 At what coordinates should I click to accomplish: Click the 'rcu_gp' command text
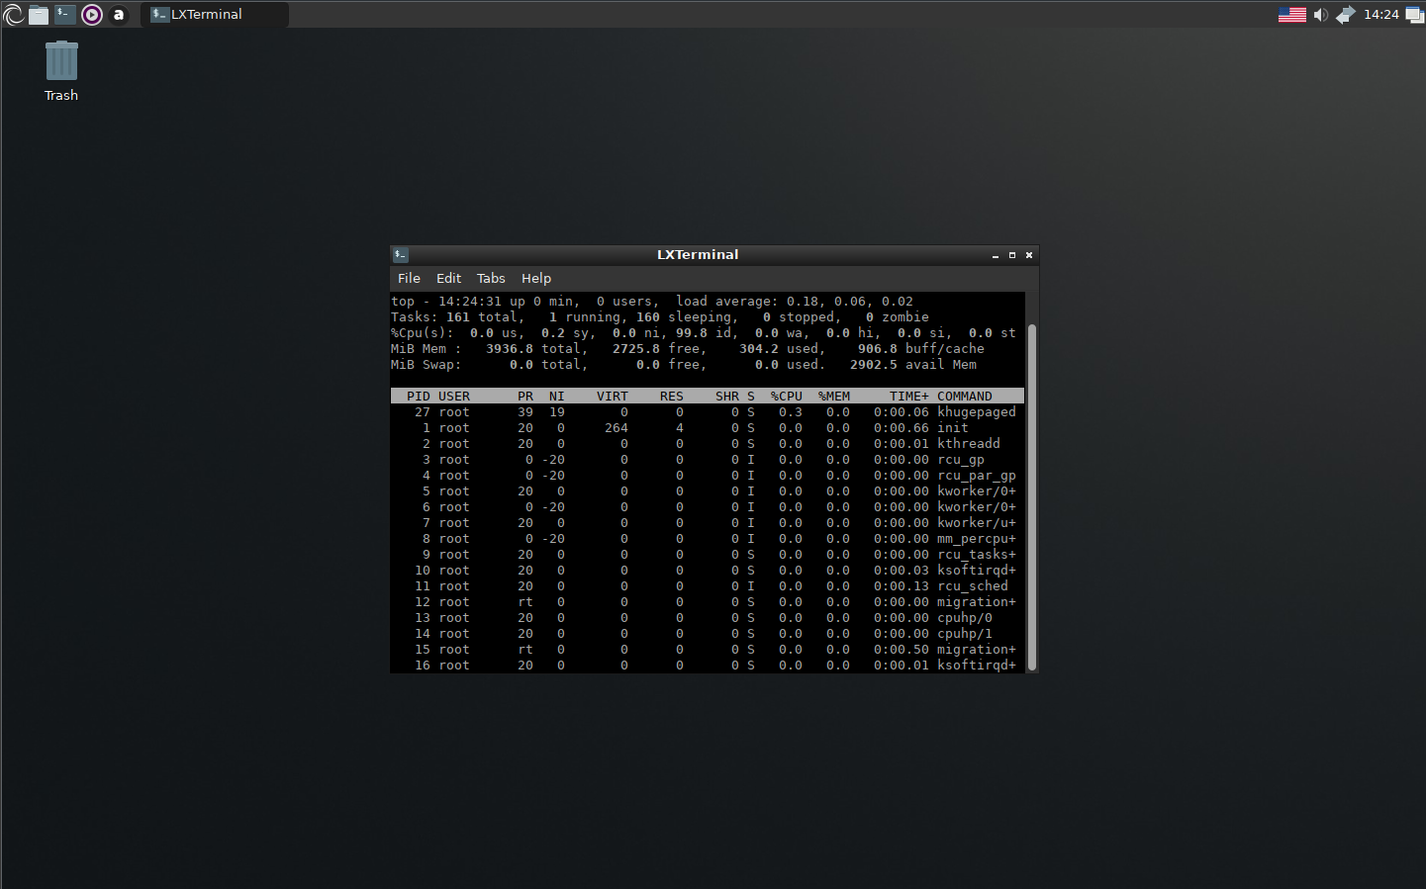click(961, 460)
